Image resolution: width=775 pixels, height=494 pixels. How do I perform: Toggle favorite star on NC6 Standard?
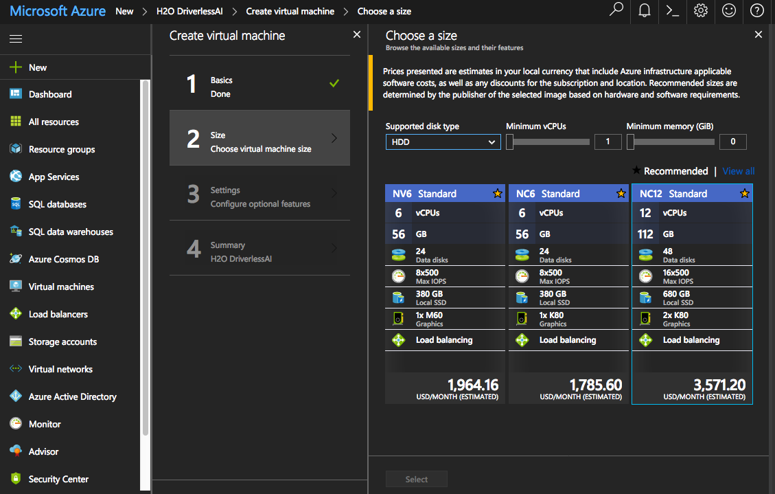(x=621, y=193)
